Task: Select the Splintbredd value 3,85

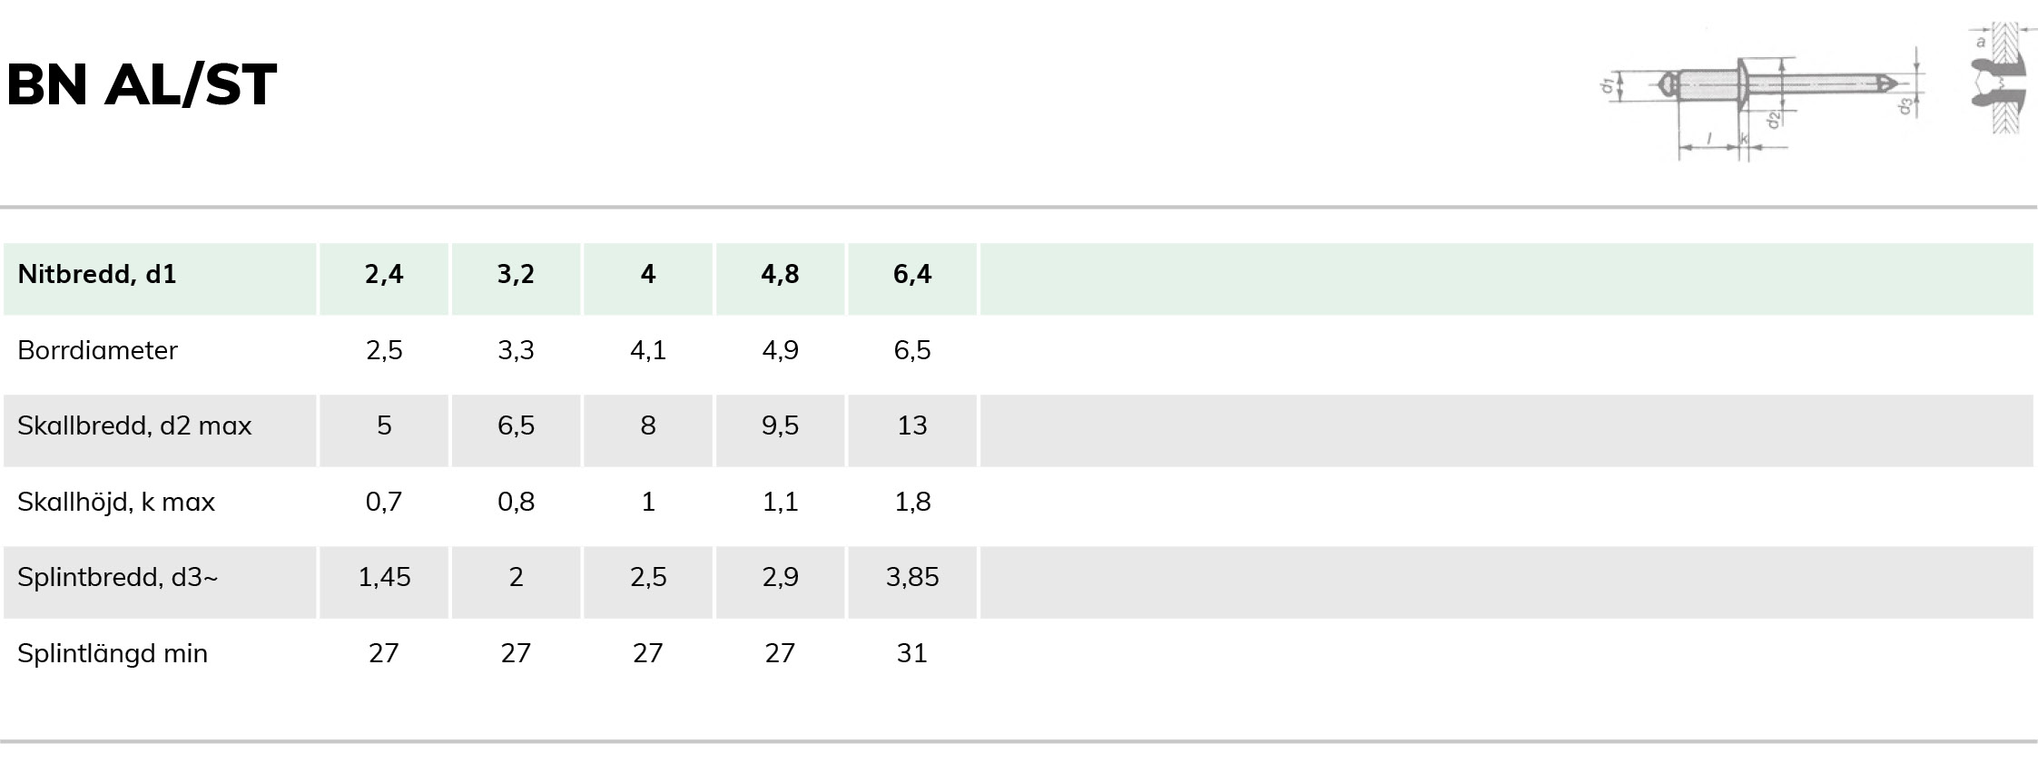Action: [x=912, y=577]
